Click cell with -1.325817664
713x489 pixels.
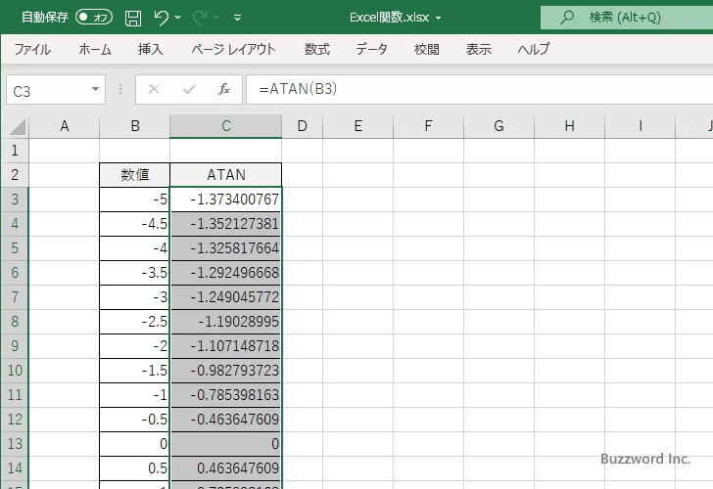point(226,248)
